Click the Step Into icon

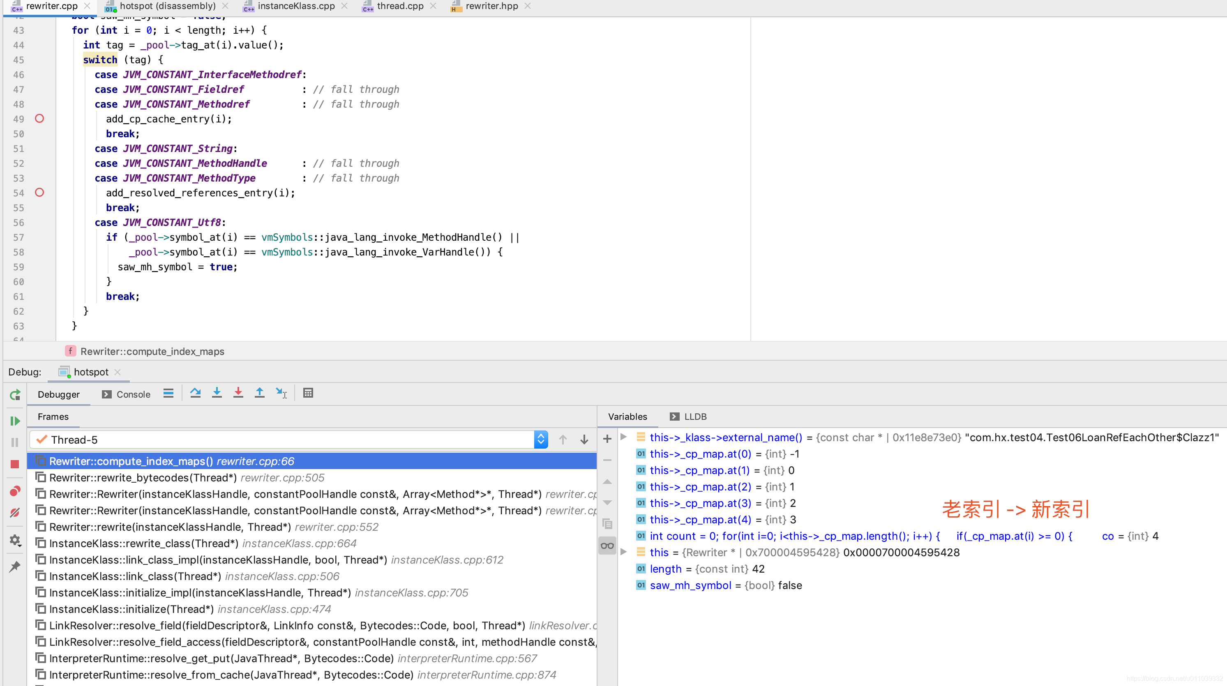pyautogui.click(x=217, y=393)
